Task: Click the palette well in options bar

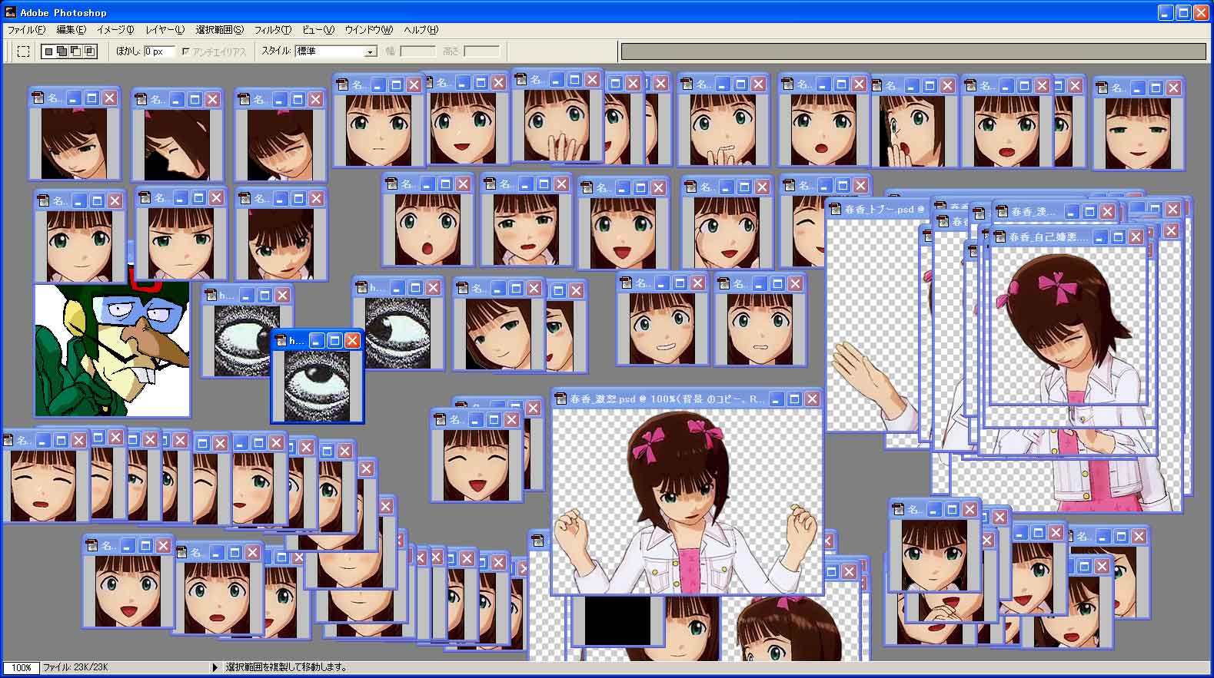Action: [x=913, y=51]
